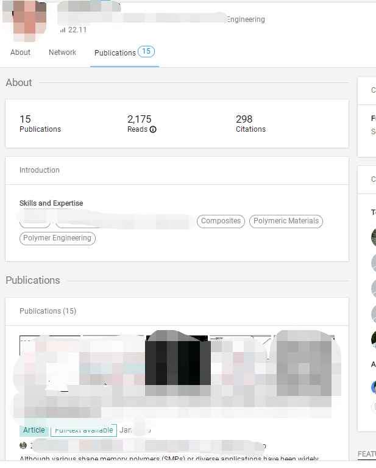The width and height of the screenshot is (376, 468).
Task: Click the Introduction section header
Action: pyautogui.click(x=40, y=170)
